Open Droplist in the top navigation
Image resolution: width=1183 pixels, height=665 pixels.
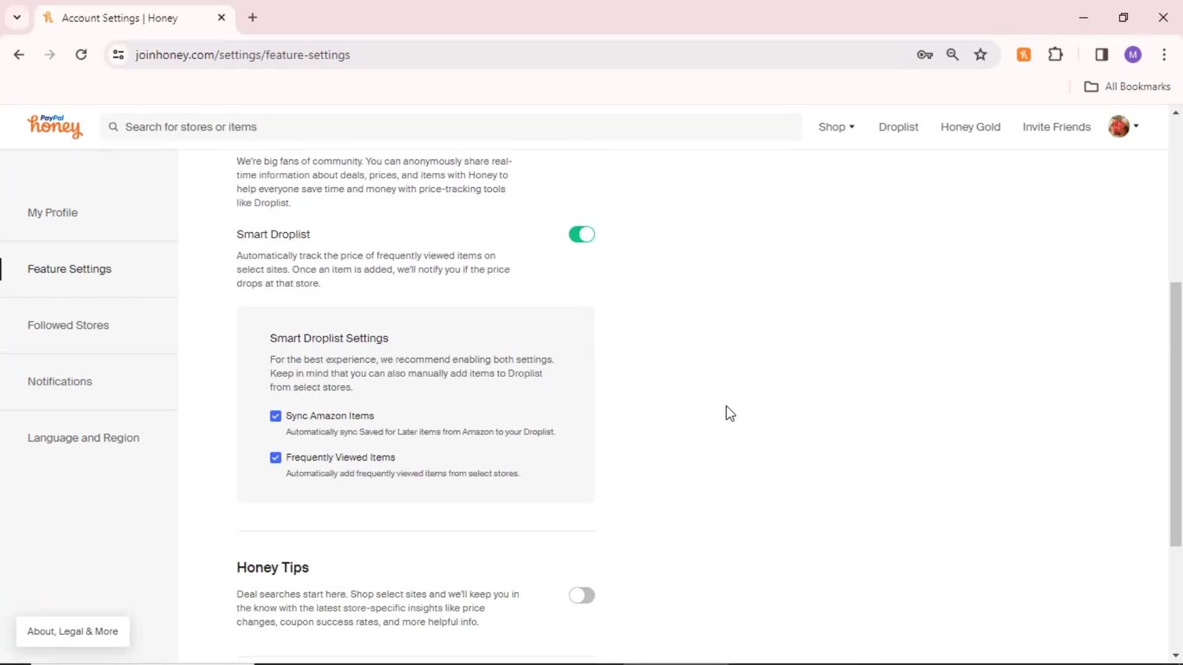point(898,127)
